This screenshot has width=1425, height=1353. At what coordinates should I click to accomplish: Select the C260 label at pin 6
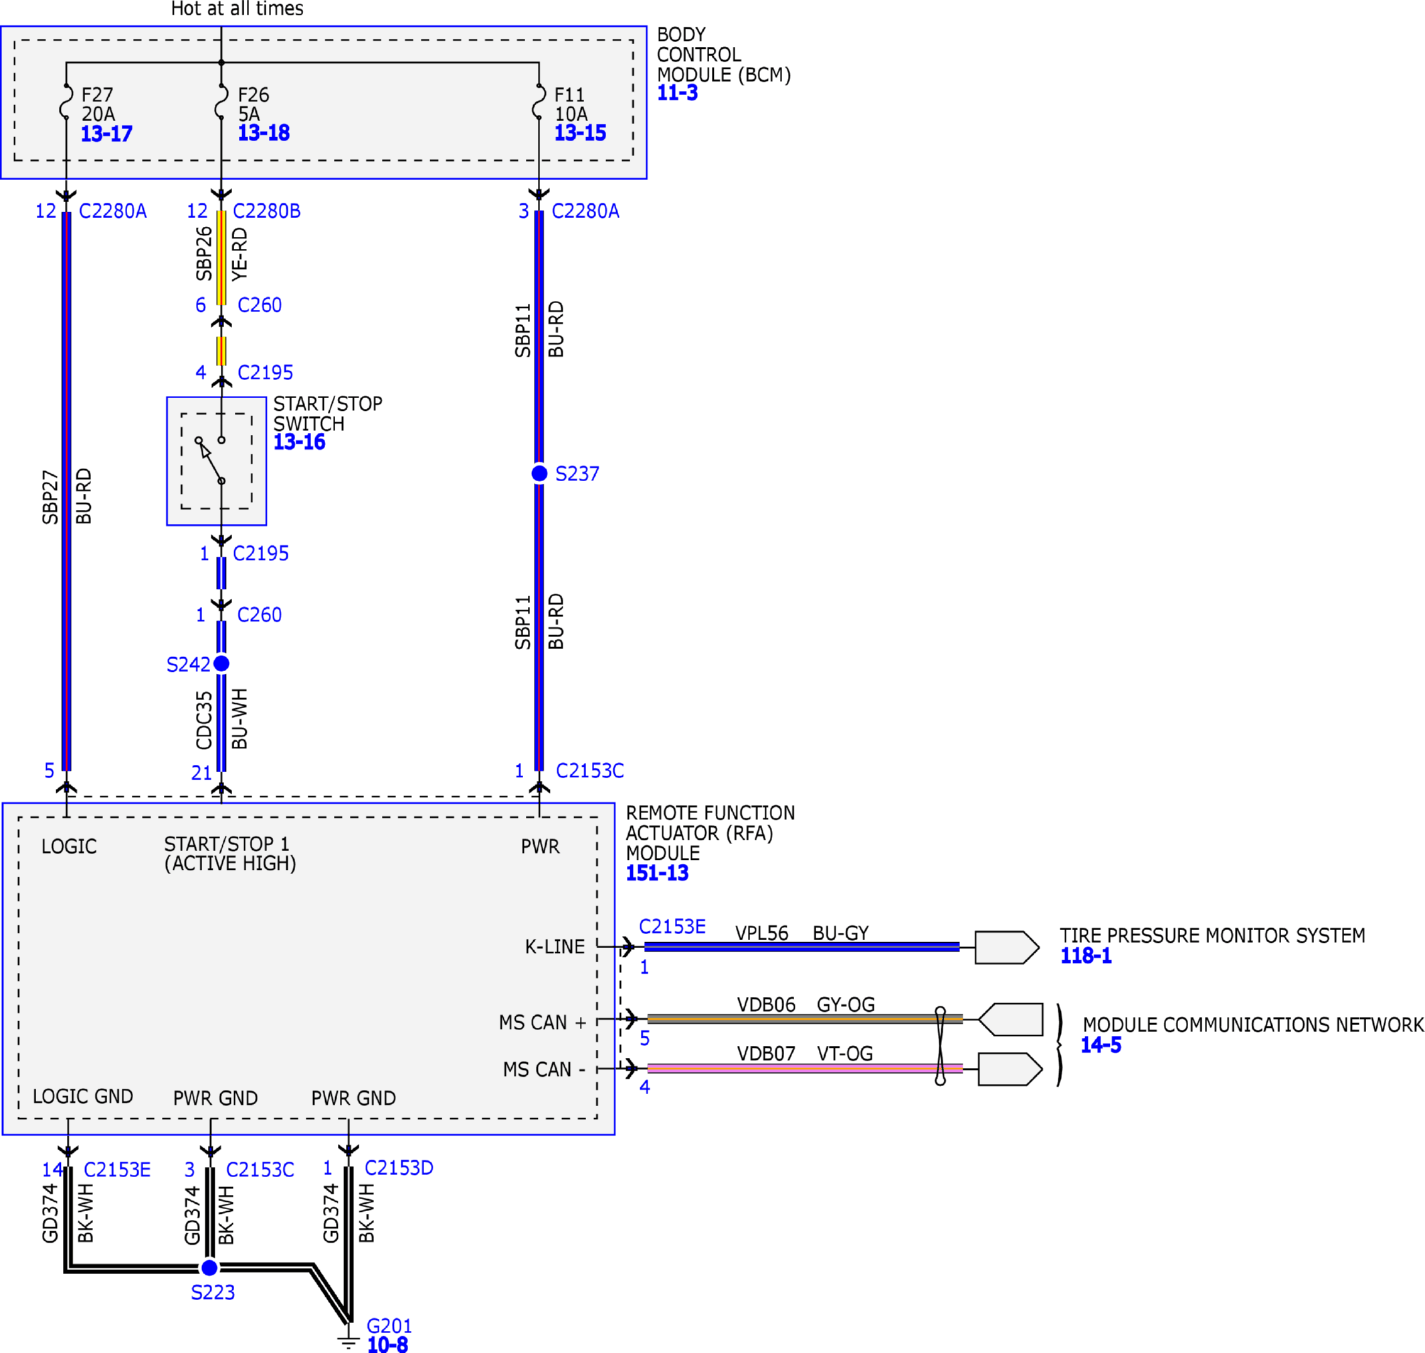[260, 305]
